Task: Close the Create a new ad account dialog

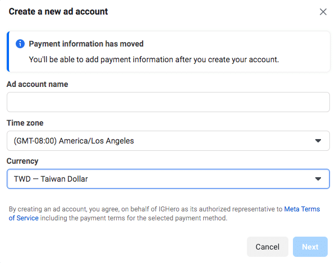Action: [x=323, y=12]
